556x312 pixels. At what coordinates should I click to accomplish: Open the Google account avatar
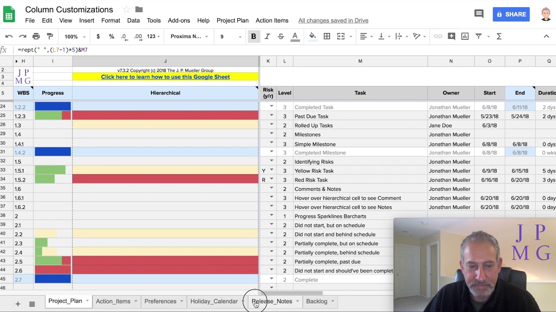(546, 14)
